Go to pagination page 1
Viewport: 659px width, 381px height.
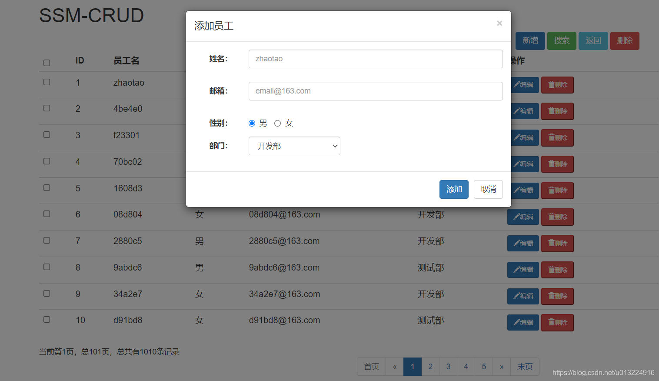tap(413, 367)
